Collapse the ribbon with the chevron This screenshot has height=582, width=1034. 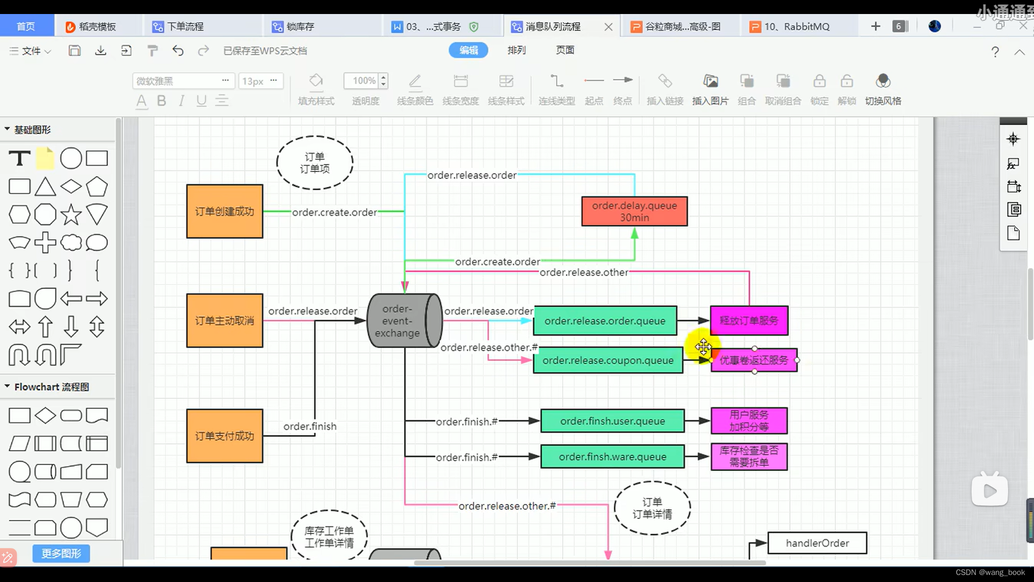(x=1019, y=52)
